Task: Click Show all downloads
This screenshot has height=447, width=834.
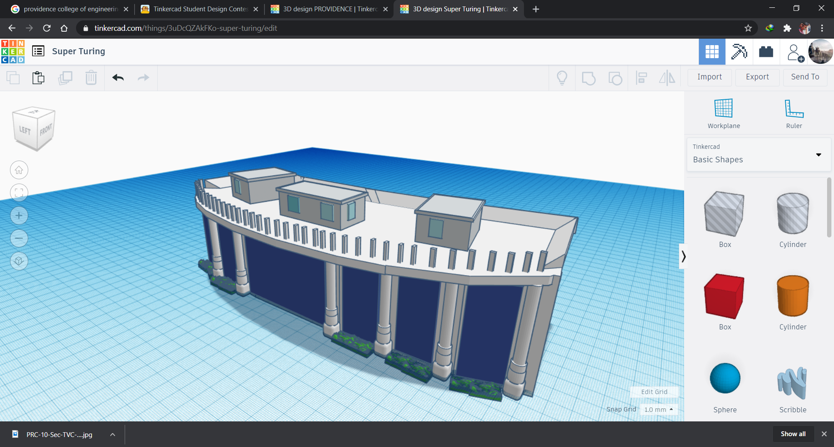Action: click(793, 434)
